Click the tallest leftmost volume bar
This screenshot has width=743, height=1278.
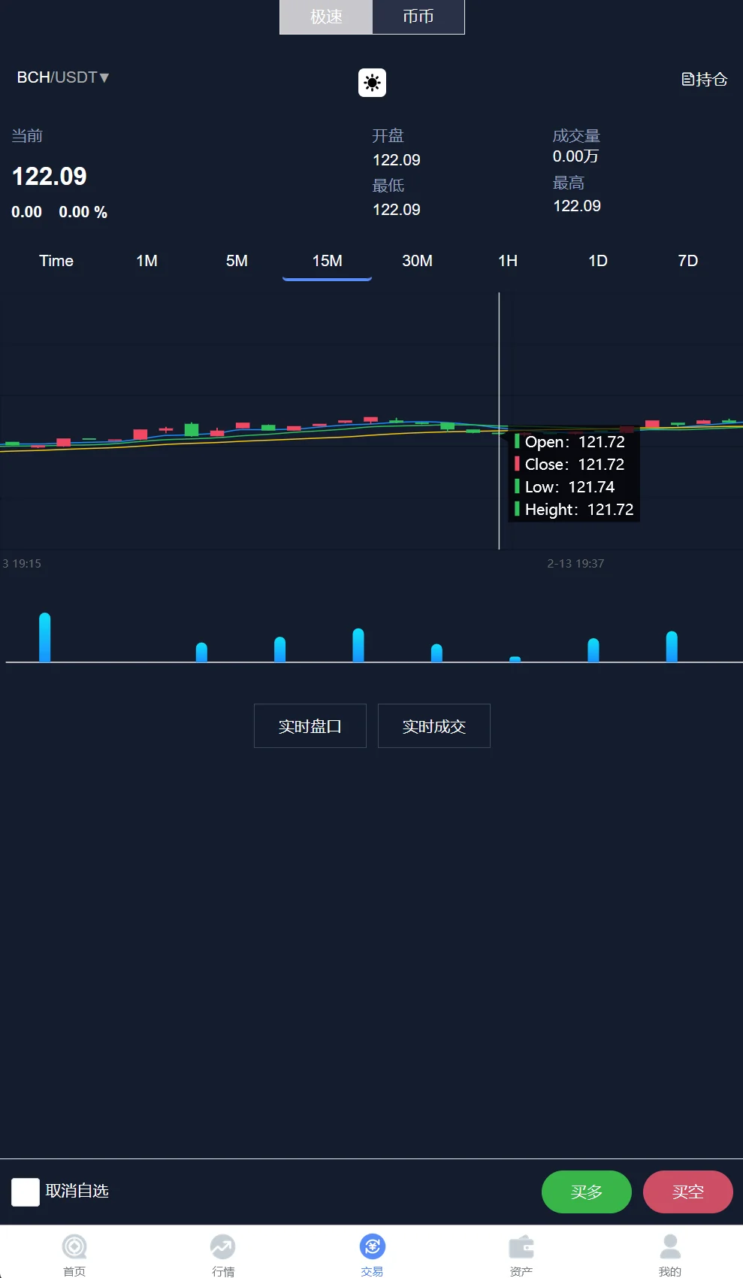(45, 637)
